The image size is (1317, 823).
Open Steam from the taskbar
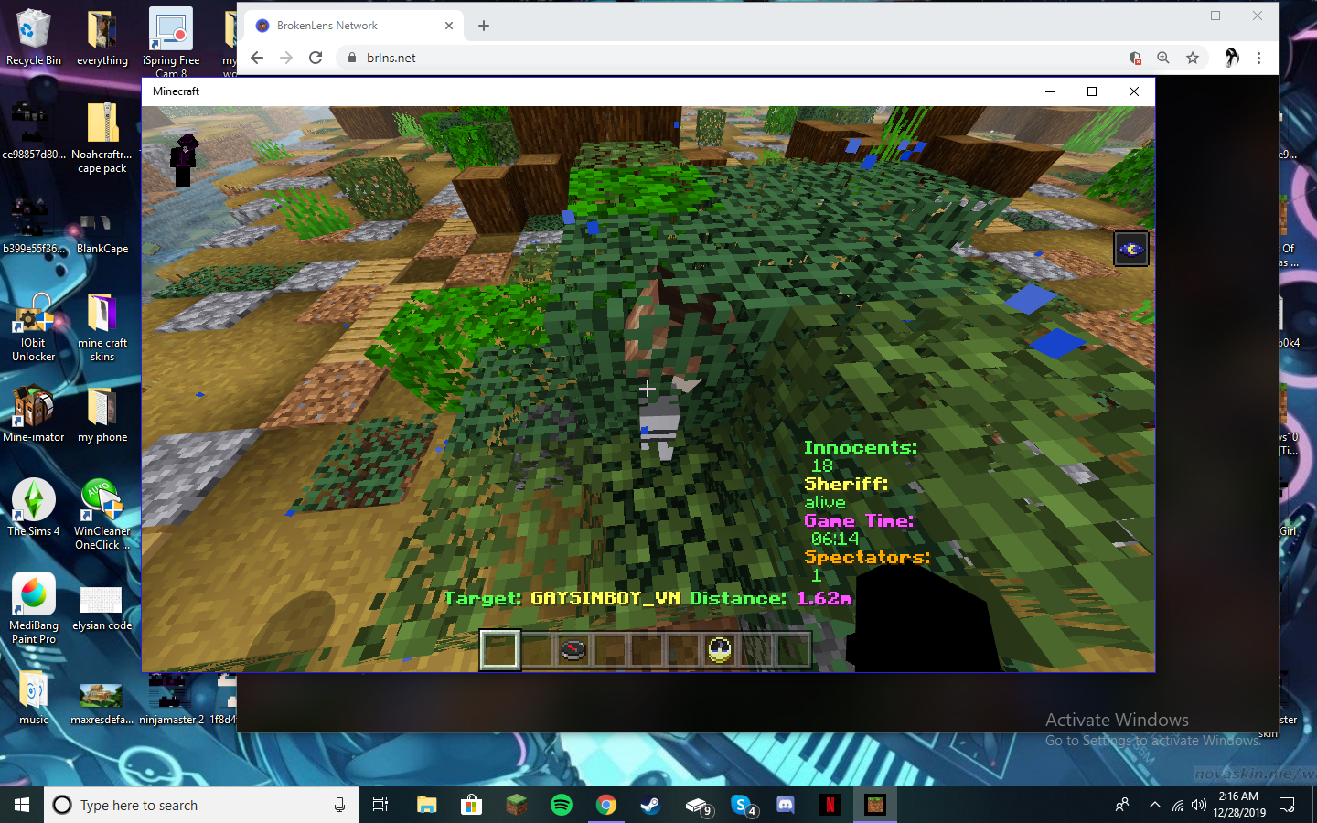tap(651, 805)
